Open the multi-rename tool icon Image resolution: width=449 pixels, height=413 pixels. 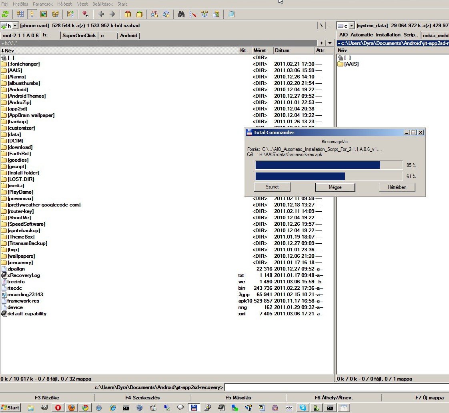[x=193, y=14]
